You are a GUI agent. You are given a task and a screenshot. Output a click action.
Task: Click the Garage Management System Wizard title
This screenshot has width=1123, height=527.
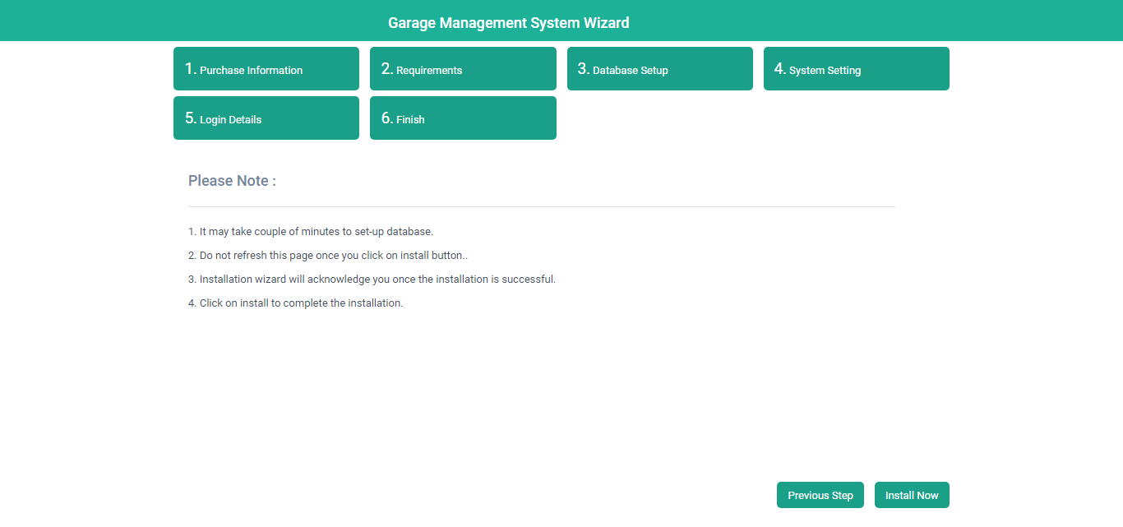pos(508,23)
